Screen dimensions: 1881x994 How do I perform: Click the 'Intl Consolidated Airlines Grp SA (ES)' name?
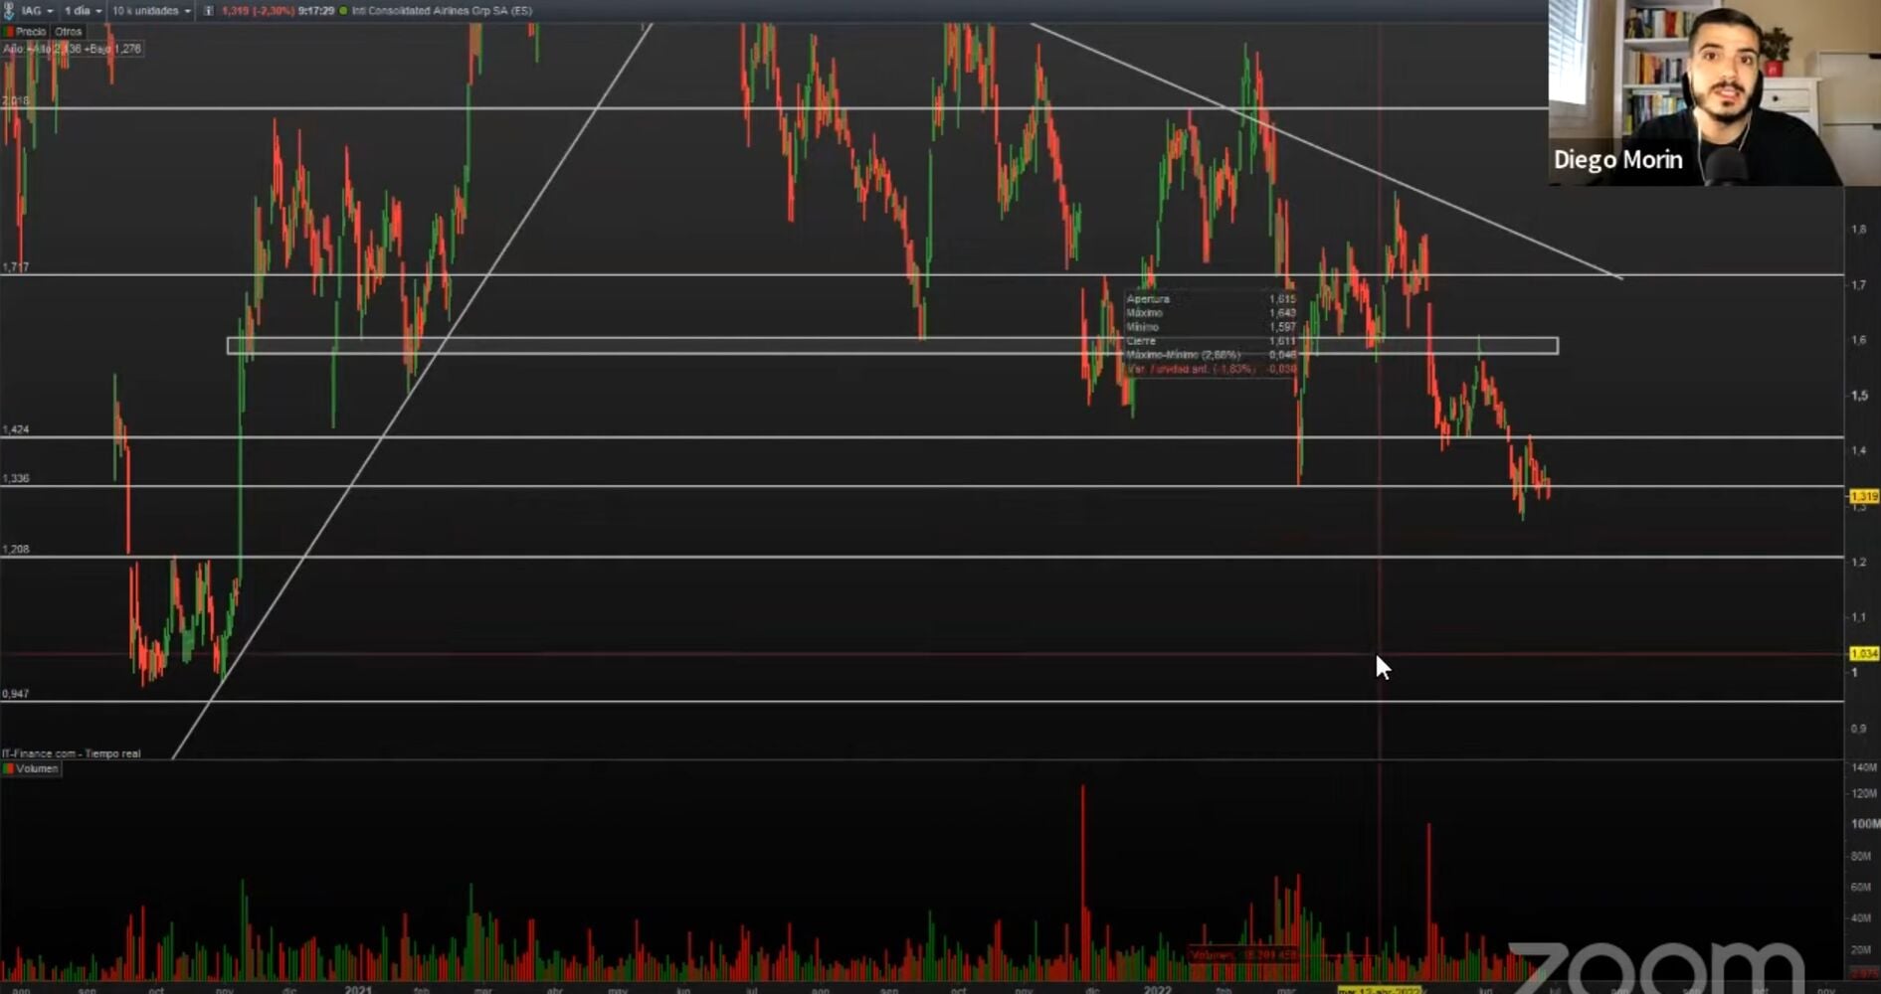pos(442,11)
